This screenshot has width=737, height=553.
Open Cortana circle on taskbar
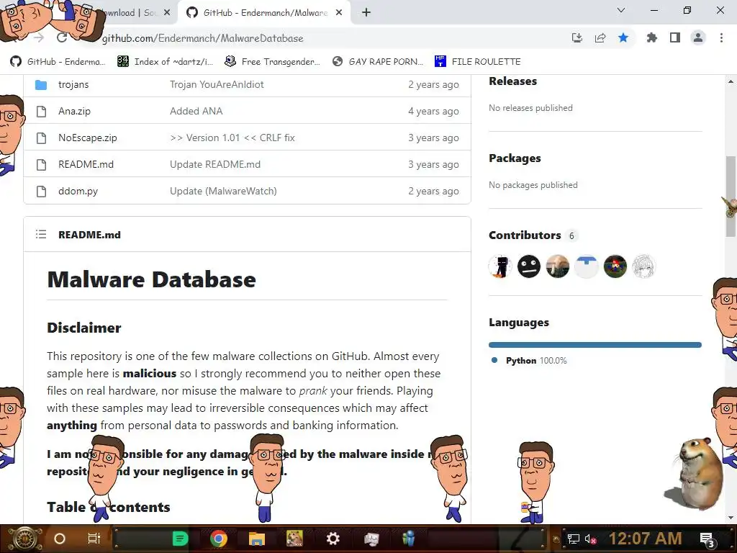point(60,539)
